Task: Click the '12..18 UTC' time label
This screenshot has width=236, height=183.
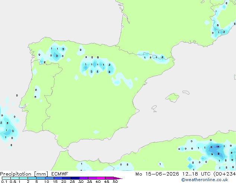Action: [196, 174]
